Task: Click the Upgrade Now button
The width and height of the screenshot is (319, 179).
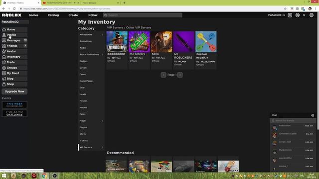Action: click(x=14, y=91)
